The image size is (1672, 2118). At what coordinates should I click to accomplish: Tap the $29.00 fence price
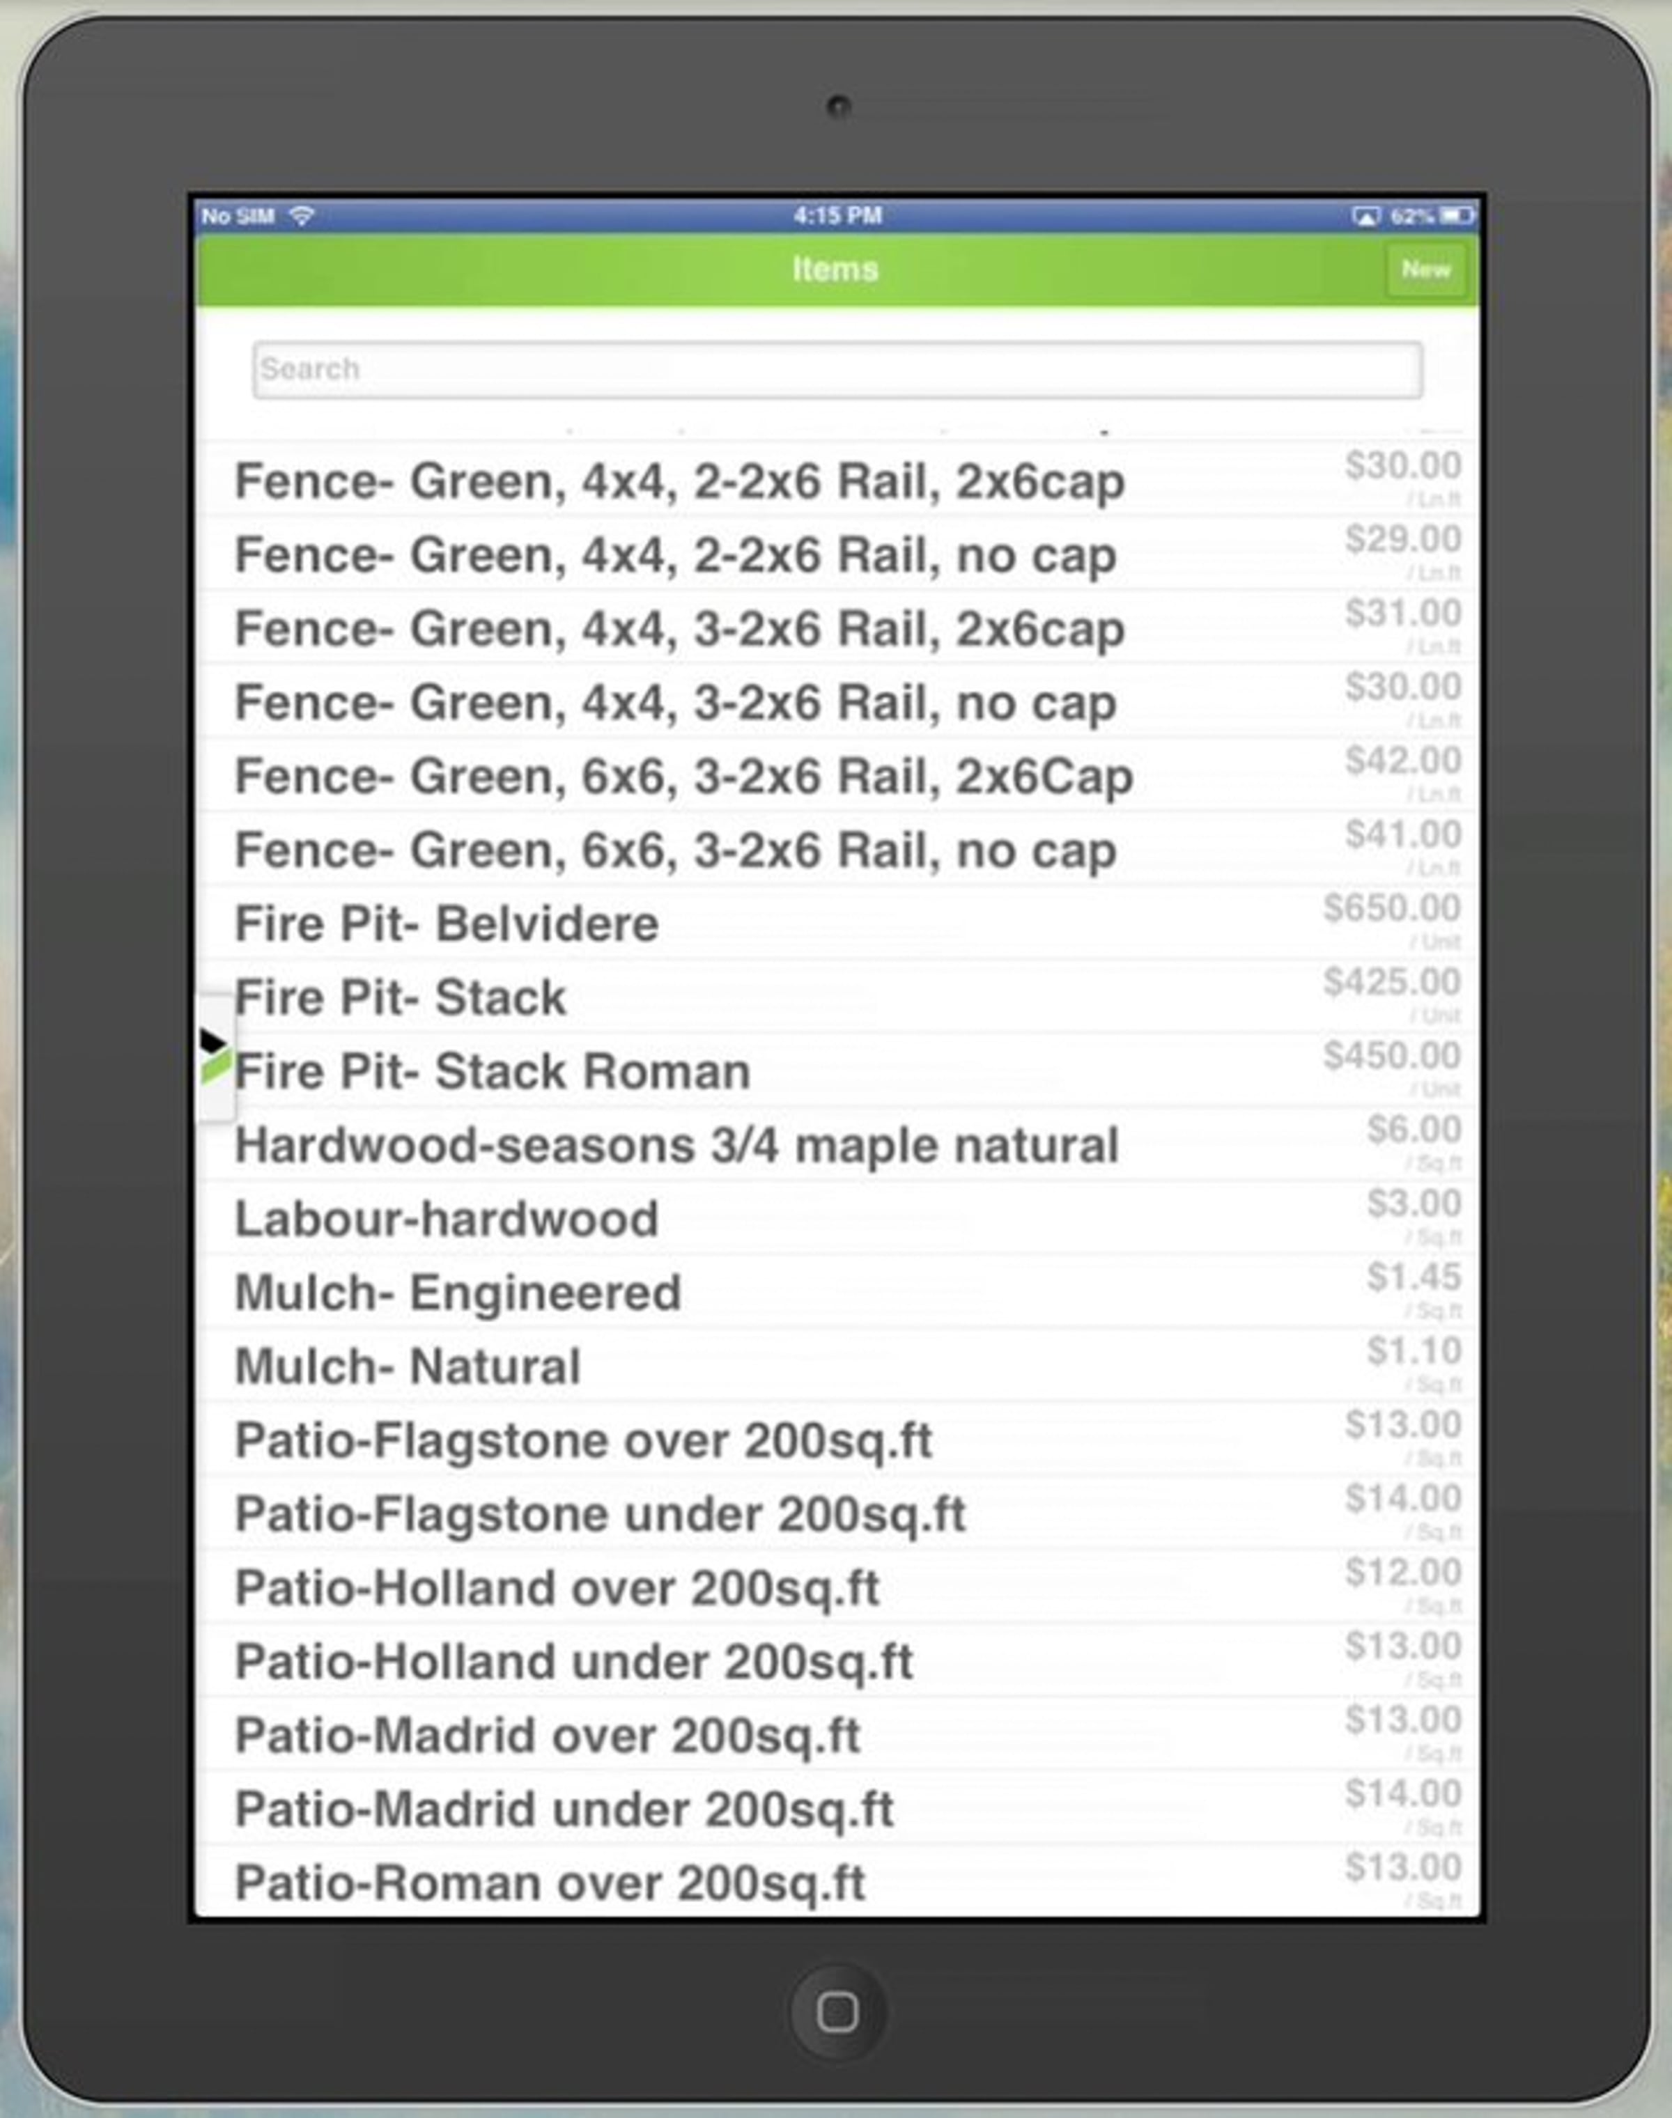coord(1403,539)
